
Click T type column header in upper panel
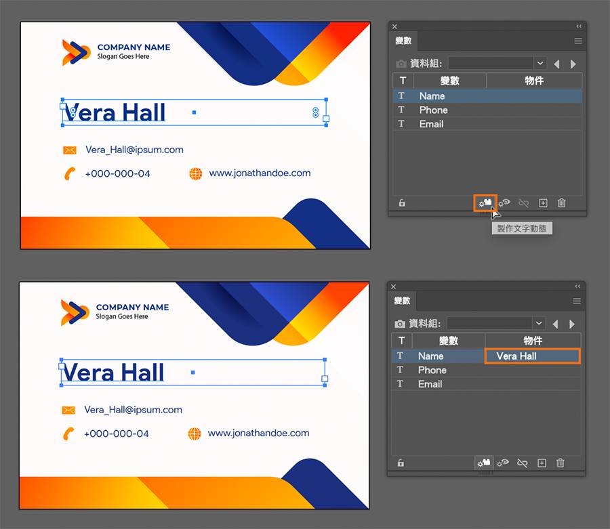click(403, 81)
